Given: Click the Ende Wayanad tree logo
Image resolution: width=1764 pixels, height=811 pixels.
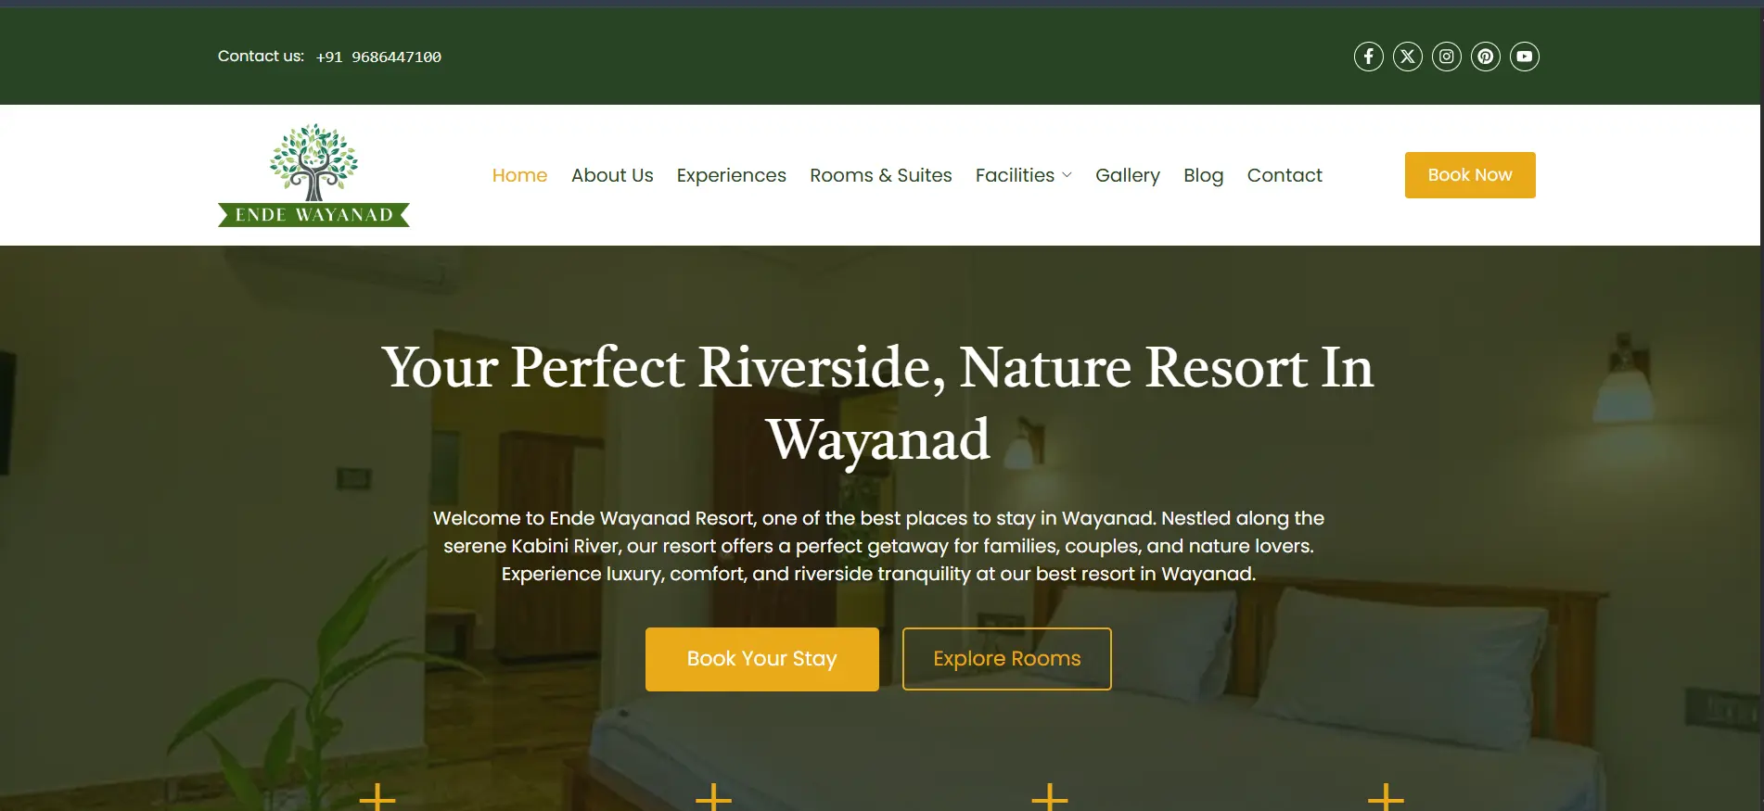Looking at the screenshot, I should click(313, 175).
